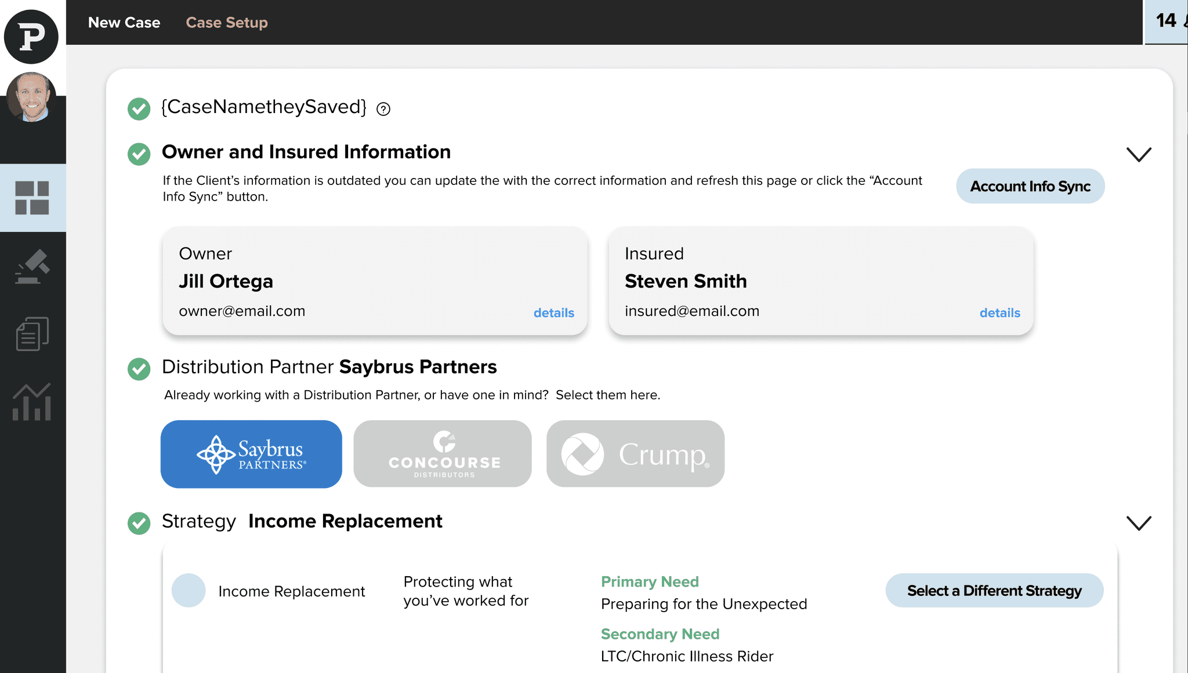Image resolution: width=1188 pixels, height=673 pixels.
Task: Click the light blue Income Replacement circle swatch
Action: click(x=189, y=590)
